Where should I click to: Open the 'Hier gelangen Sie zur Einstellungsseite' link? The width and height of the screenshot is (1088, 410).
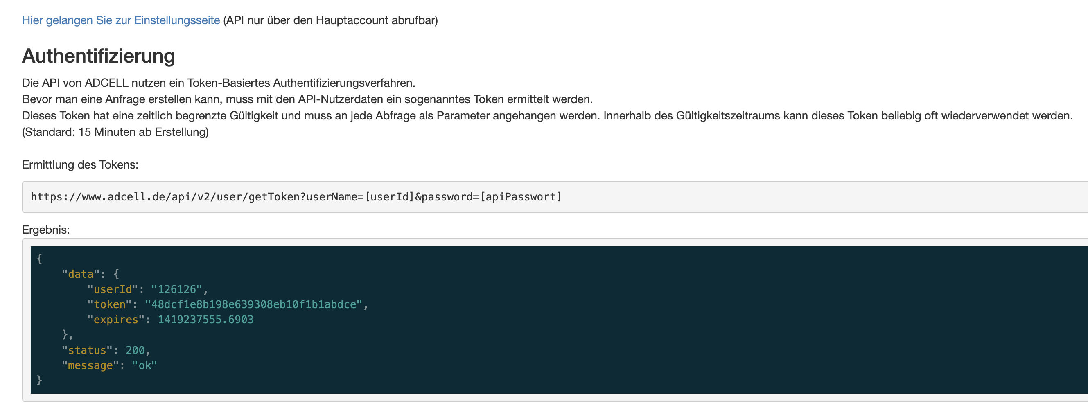click(x=121, y=20)
